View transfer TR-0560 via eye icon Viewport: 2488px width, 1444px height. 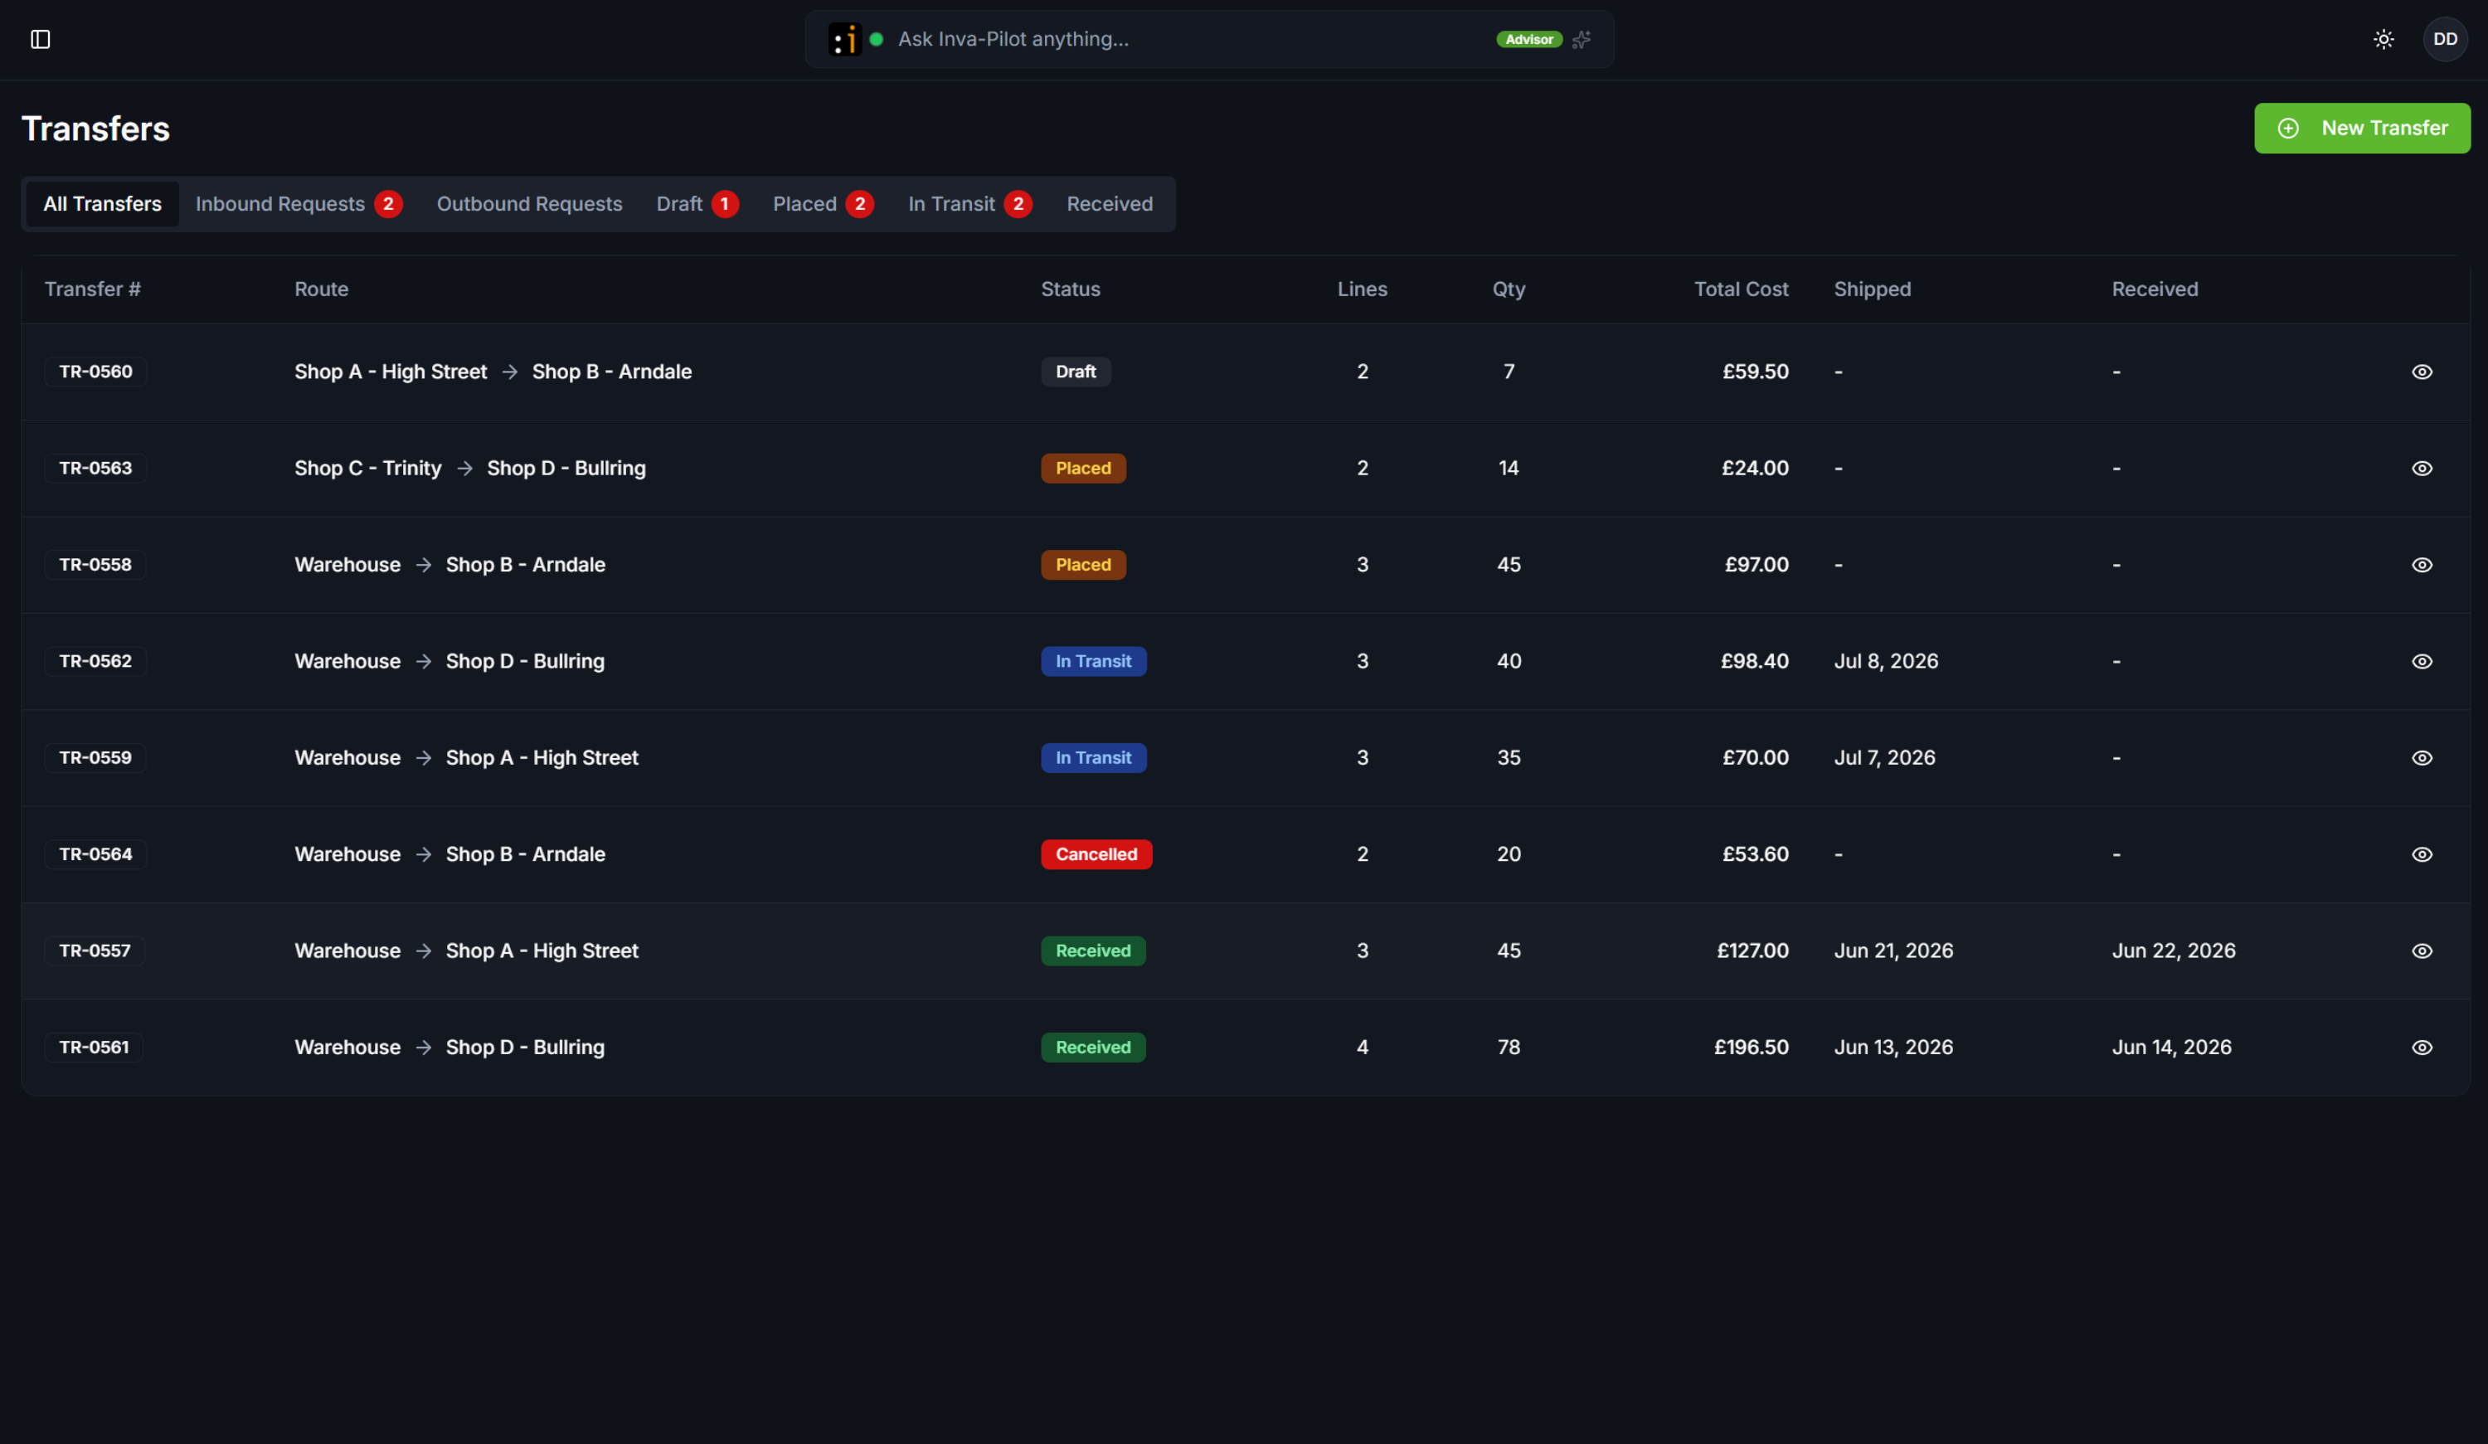(2422, 372)
